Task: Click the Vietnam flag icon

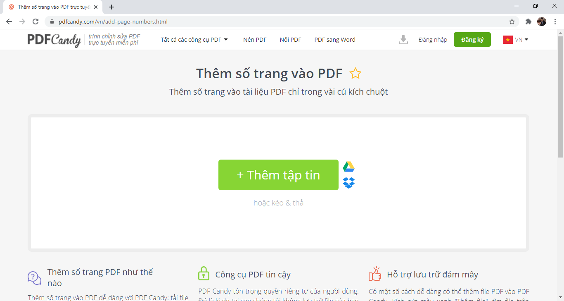Action: (x=508, y=40)
